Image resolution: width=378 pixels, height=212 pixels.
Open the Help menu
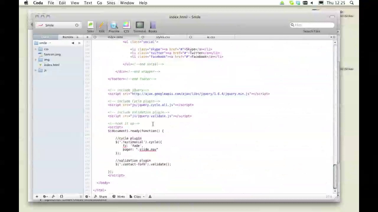pyautogui.click(x=143, y=3)
